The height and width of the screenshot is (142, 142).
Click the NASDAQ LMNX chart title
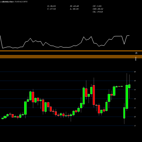[14, 2]
